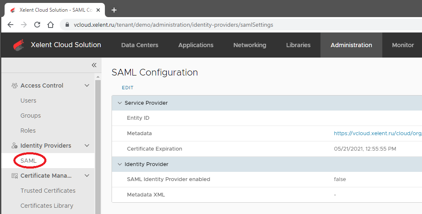Click the SAML Identity Provider enabled label

click(168, 179)
